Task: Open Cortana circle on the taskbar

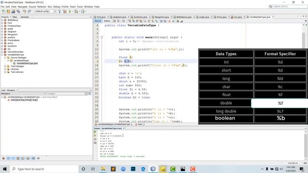Action: 83,169
